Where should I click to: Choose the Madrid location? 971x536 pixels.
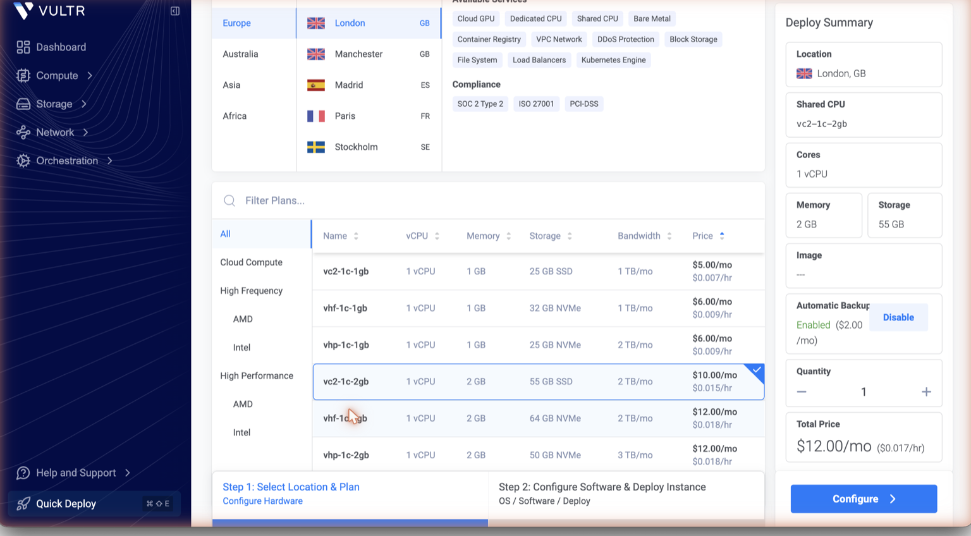(369, 85)
